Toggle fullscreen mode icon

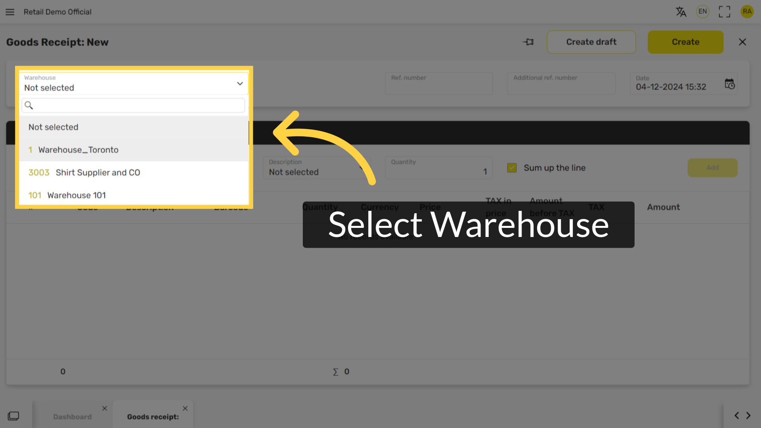click(724, 12)
